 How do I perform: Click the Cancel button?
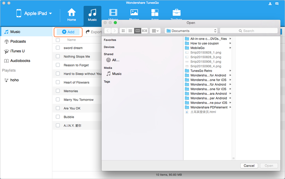tap(249, 166)
